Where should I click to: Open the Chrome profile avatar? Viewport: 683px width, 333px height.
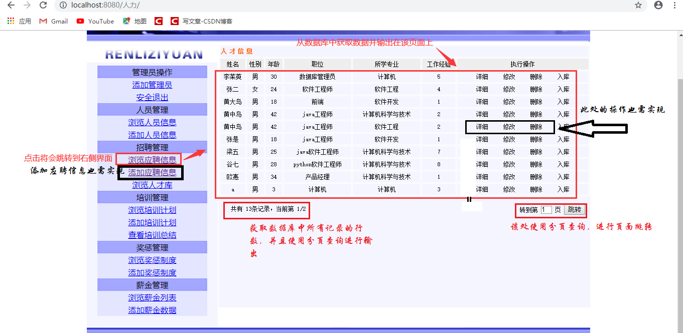tap(657, 5)
